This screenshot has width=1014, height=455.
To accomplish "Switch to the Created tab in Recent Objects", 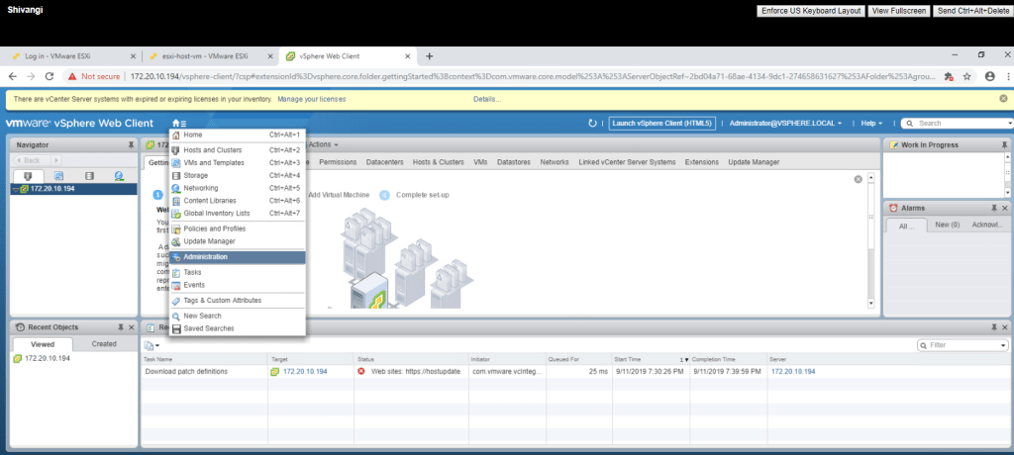I will [104, 344].
